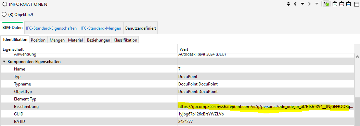
Task: Click the basket icon with blue equals
Action: (348, 4)
